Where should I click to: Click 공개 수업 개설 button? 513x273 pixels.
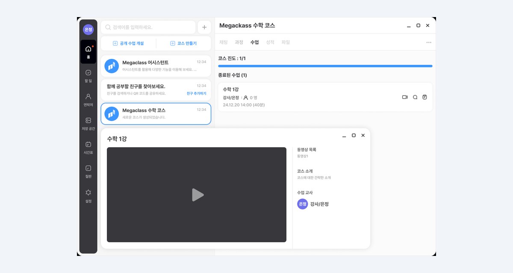pos(128,44)
